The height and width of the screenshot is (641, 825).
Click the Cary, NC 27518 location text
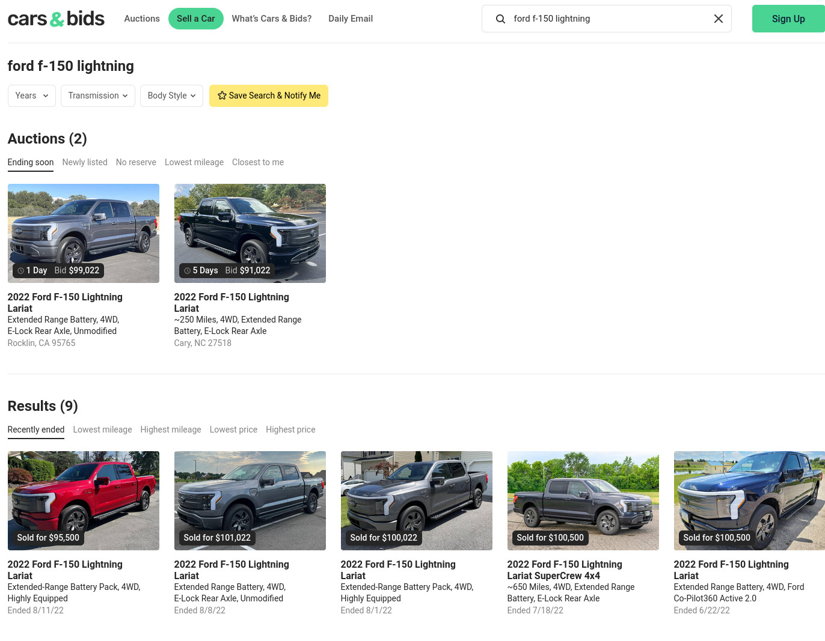[203, 343]
